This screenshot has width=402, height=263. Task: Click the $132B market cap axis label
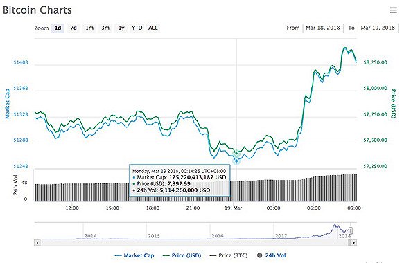(x=21, y=114)
